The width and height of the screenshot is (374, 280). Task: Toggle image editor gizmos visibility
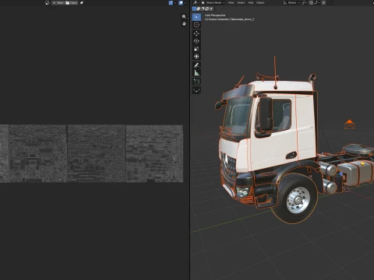pyautogui.click(x=171, y=3)
